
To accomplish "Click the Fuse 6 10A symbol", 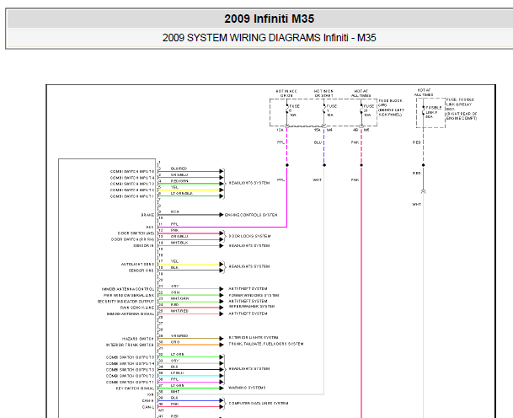I will 287,111.
